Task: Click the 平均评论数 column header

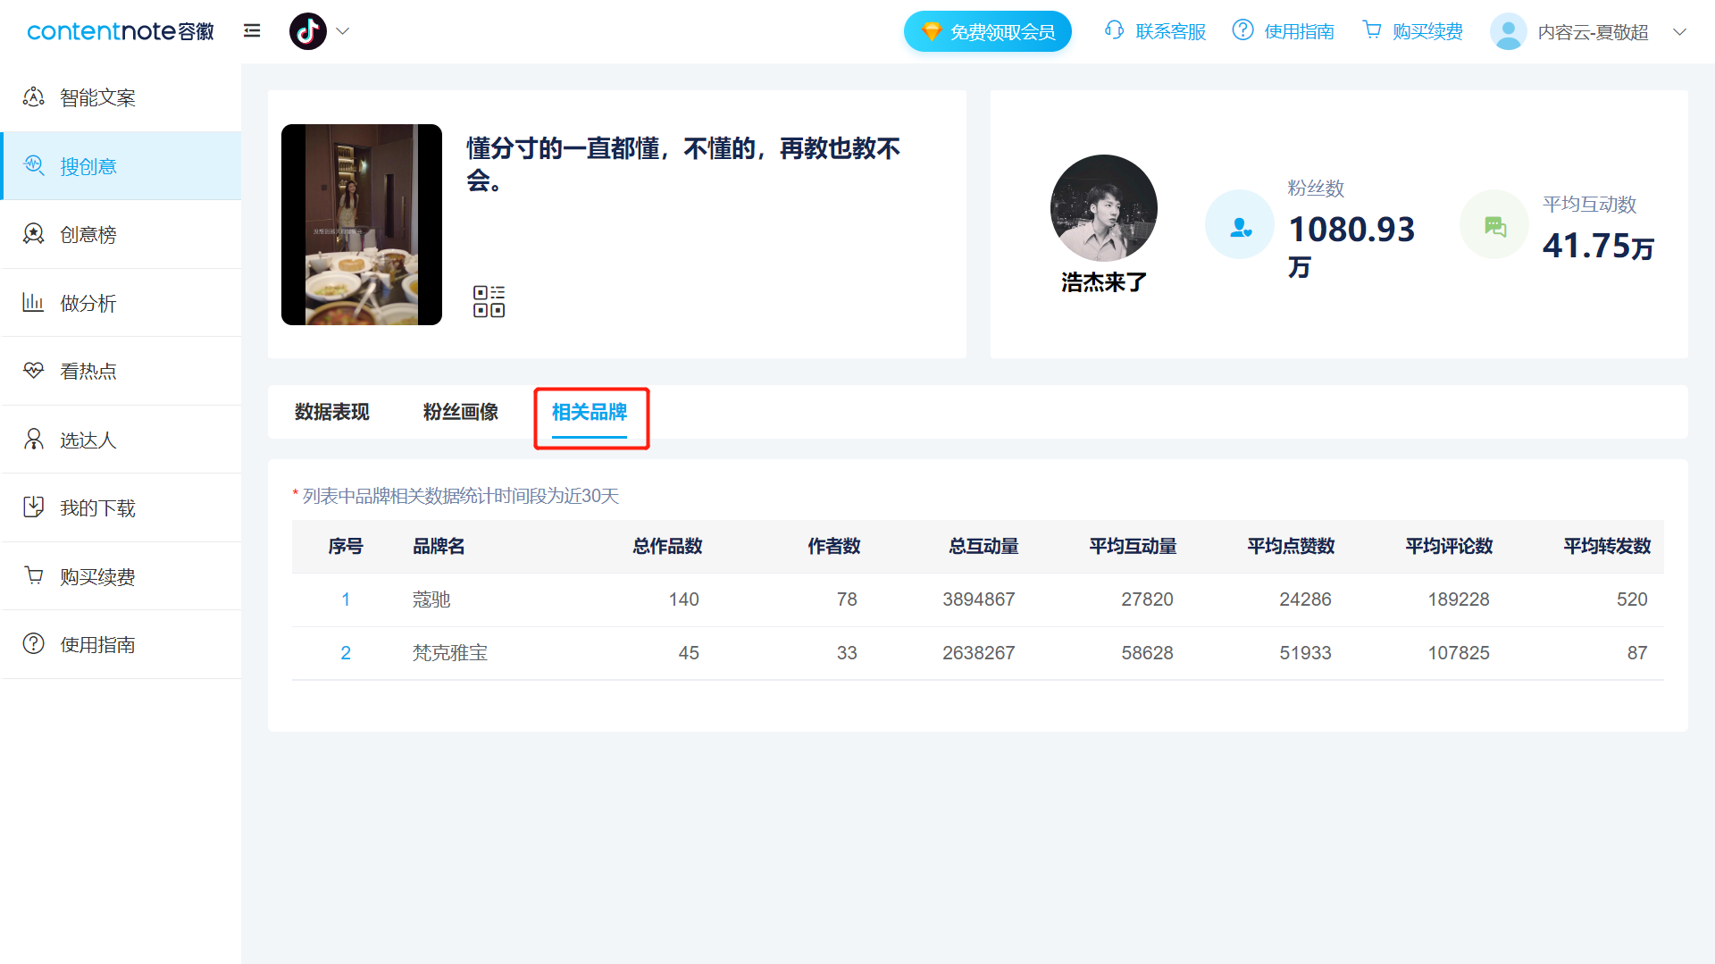Action: (1449, 546)
